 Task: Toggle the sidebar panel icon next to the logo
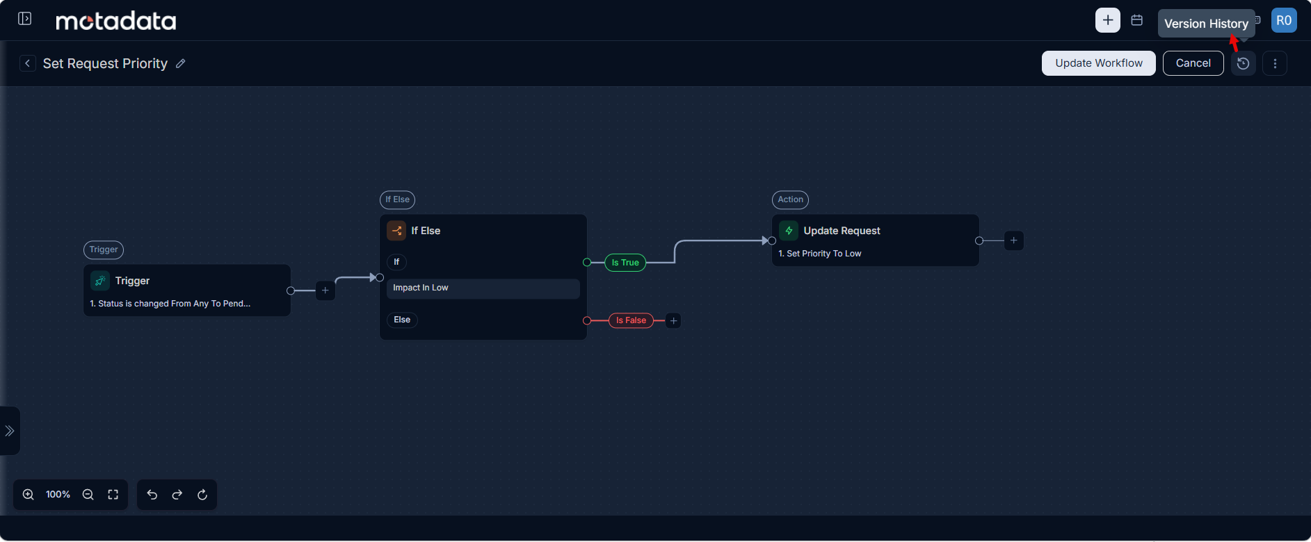click(x=24, y=19)
